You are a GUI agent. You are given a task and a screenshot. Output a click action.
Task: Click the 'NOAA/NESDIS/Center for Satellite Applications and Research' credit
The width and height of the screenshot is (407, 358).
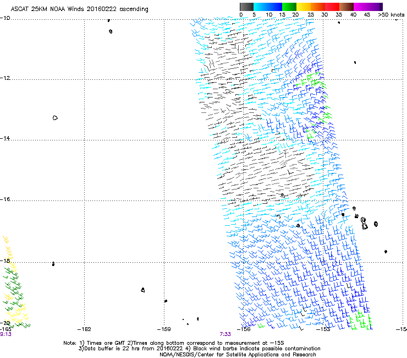pos(238,355)
